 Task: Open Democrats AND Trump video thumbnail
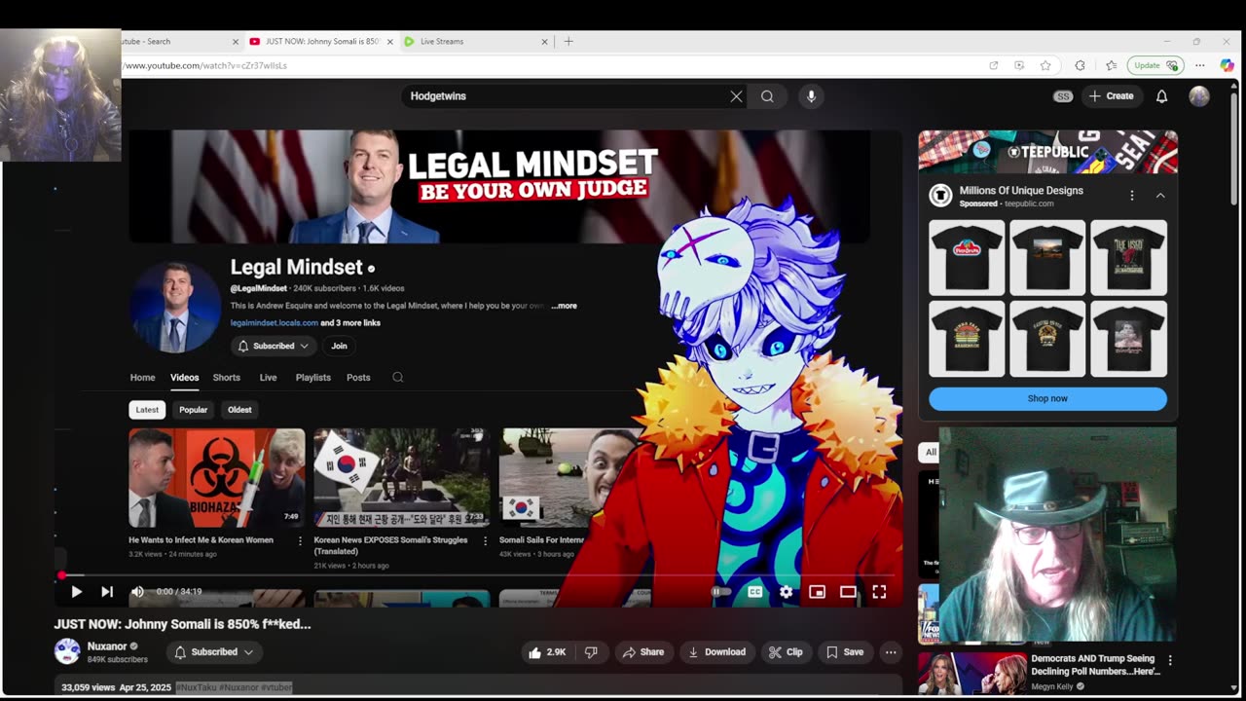[972, 675]
